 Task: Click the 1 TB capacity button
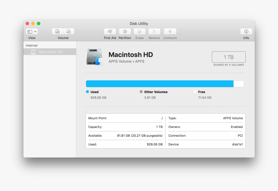click(x=229, y=57)
